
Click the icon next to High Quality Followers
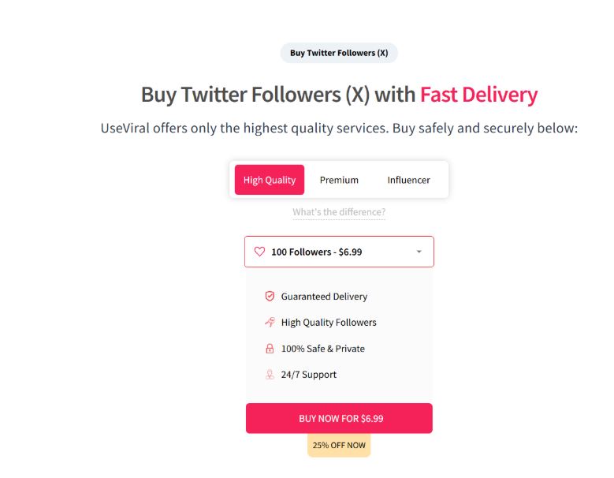tap(270, 323)
